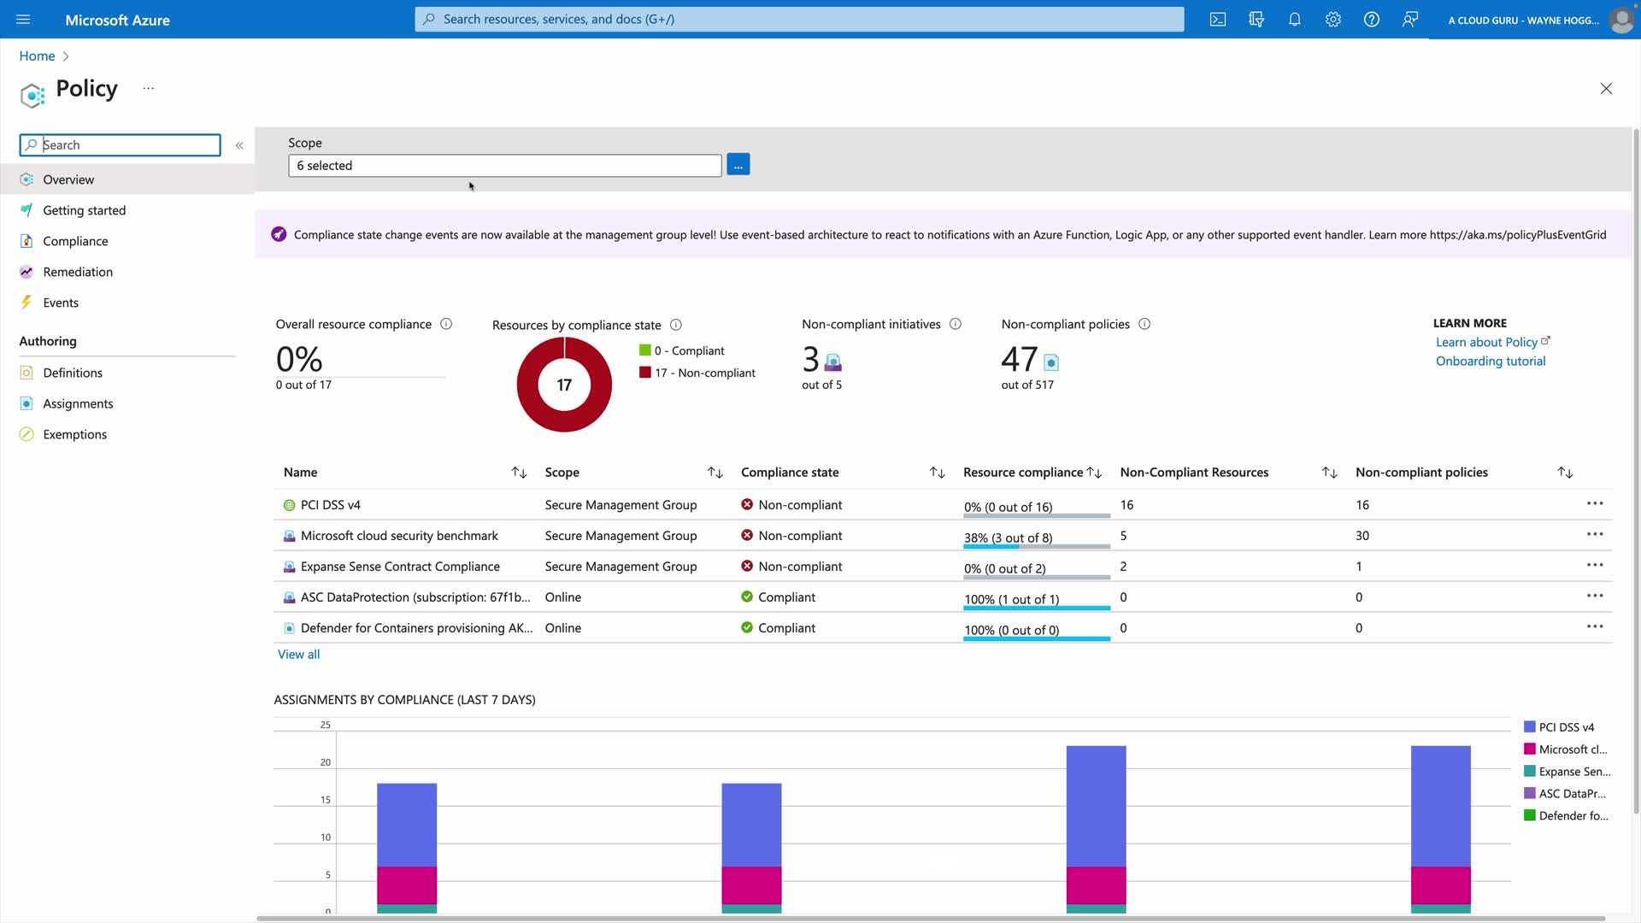Click info icon beside Overall resource compliance
Viewport: 1641px width, 923px height.
pyautogui.click(x=445, y=324)
